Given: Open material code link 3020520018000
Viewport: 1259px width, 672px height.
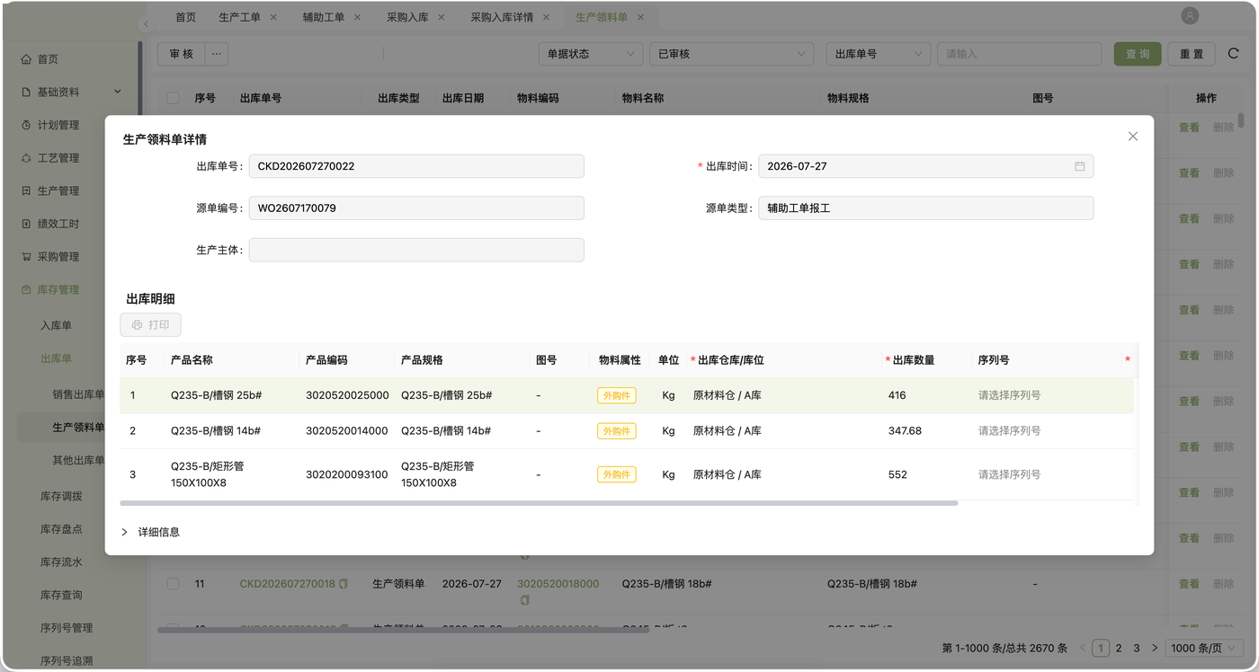Looking at the screenshot, I should click(558, 584).
